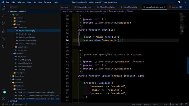Screen dimensions: 189x106
Task: Open the Edit menu
Action: click(13, 2)
